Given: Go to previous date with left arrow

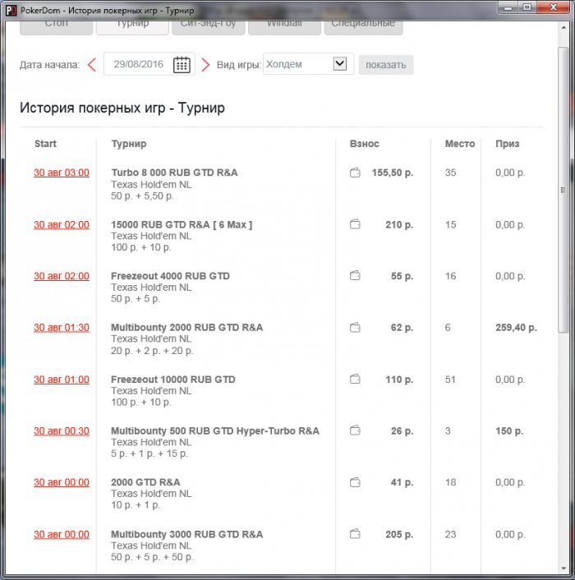Looking at the screenshot, I should (x=92, y=65).
